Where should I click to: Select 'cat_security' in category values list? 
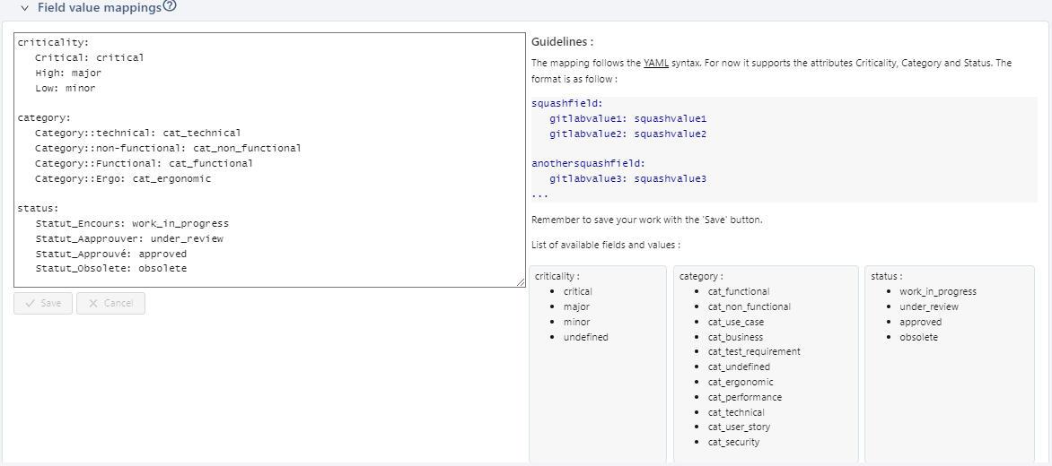(733, 443)
